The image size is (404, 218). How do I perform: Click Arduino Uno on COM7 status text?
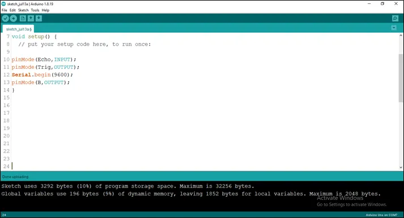point(381,215)
